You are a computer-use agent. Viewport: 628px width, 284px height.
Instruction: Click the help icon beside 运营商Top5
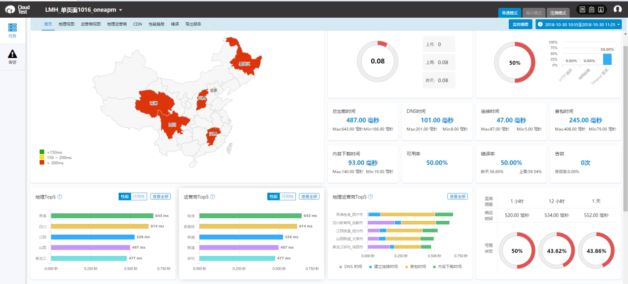click(x=213, y=197)
